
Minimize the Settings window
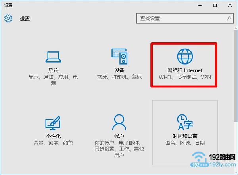click(x=200, y=5)
